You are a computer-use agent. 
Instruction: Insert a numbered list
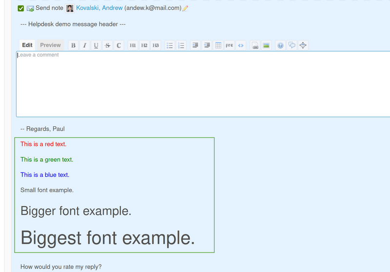pos(181,45)
